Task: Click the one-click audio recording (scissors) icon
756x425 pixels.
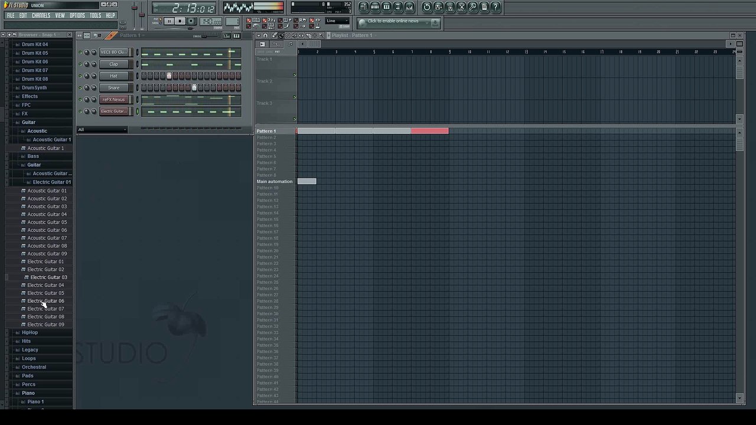Action: tap(461, 7)
